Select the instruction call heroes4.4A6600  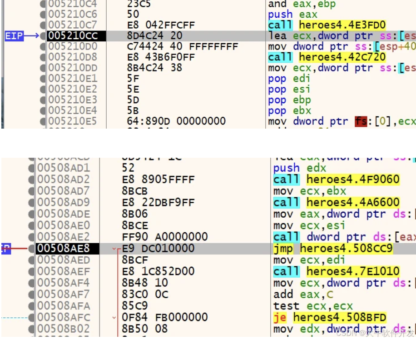tap(337, 202)
